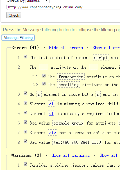Screen dimensions: 120x170
Task: Toggle checkbox for error 2.2 scrolling attribute
Action: pos(44,84)
